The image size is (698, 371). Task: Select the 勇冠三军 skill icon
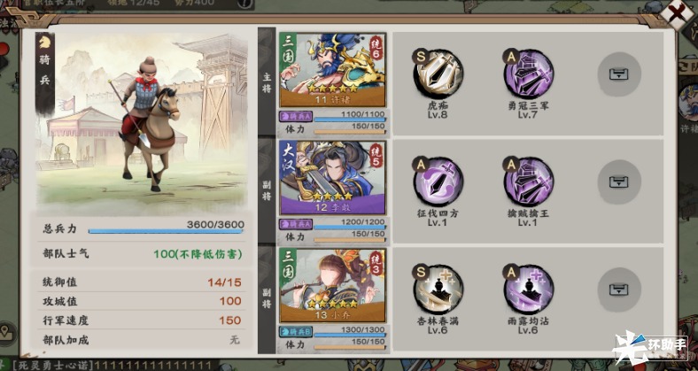pyautogui.click(x=529, y=73)
